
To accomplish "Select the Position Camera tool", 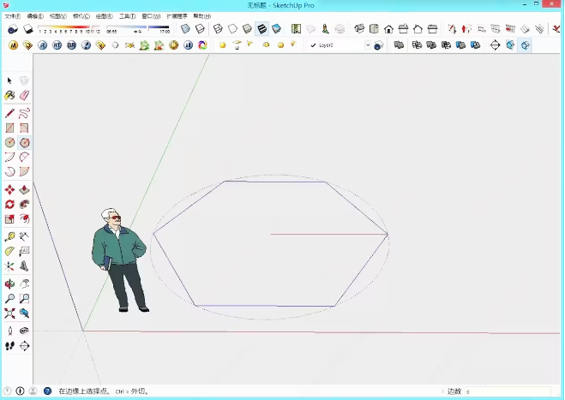I will [x=9, y=331].
